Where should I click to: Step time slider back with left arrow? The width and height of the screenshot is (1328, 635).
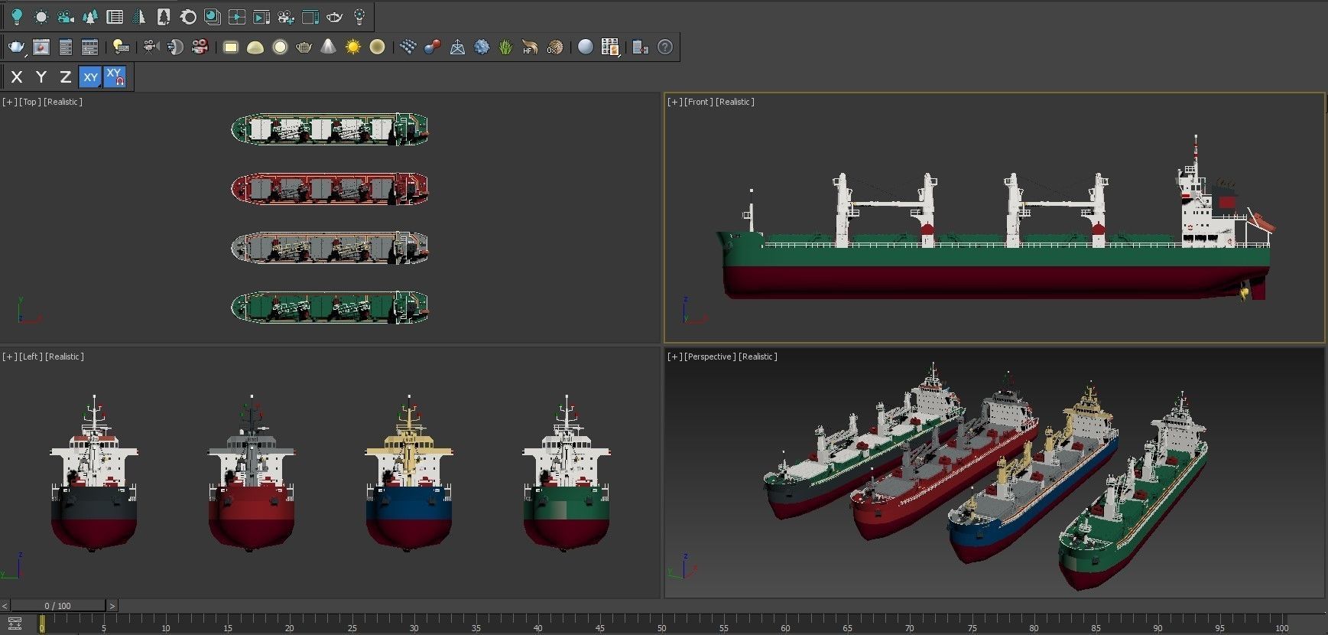click(5, 606)
